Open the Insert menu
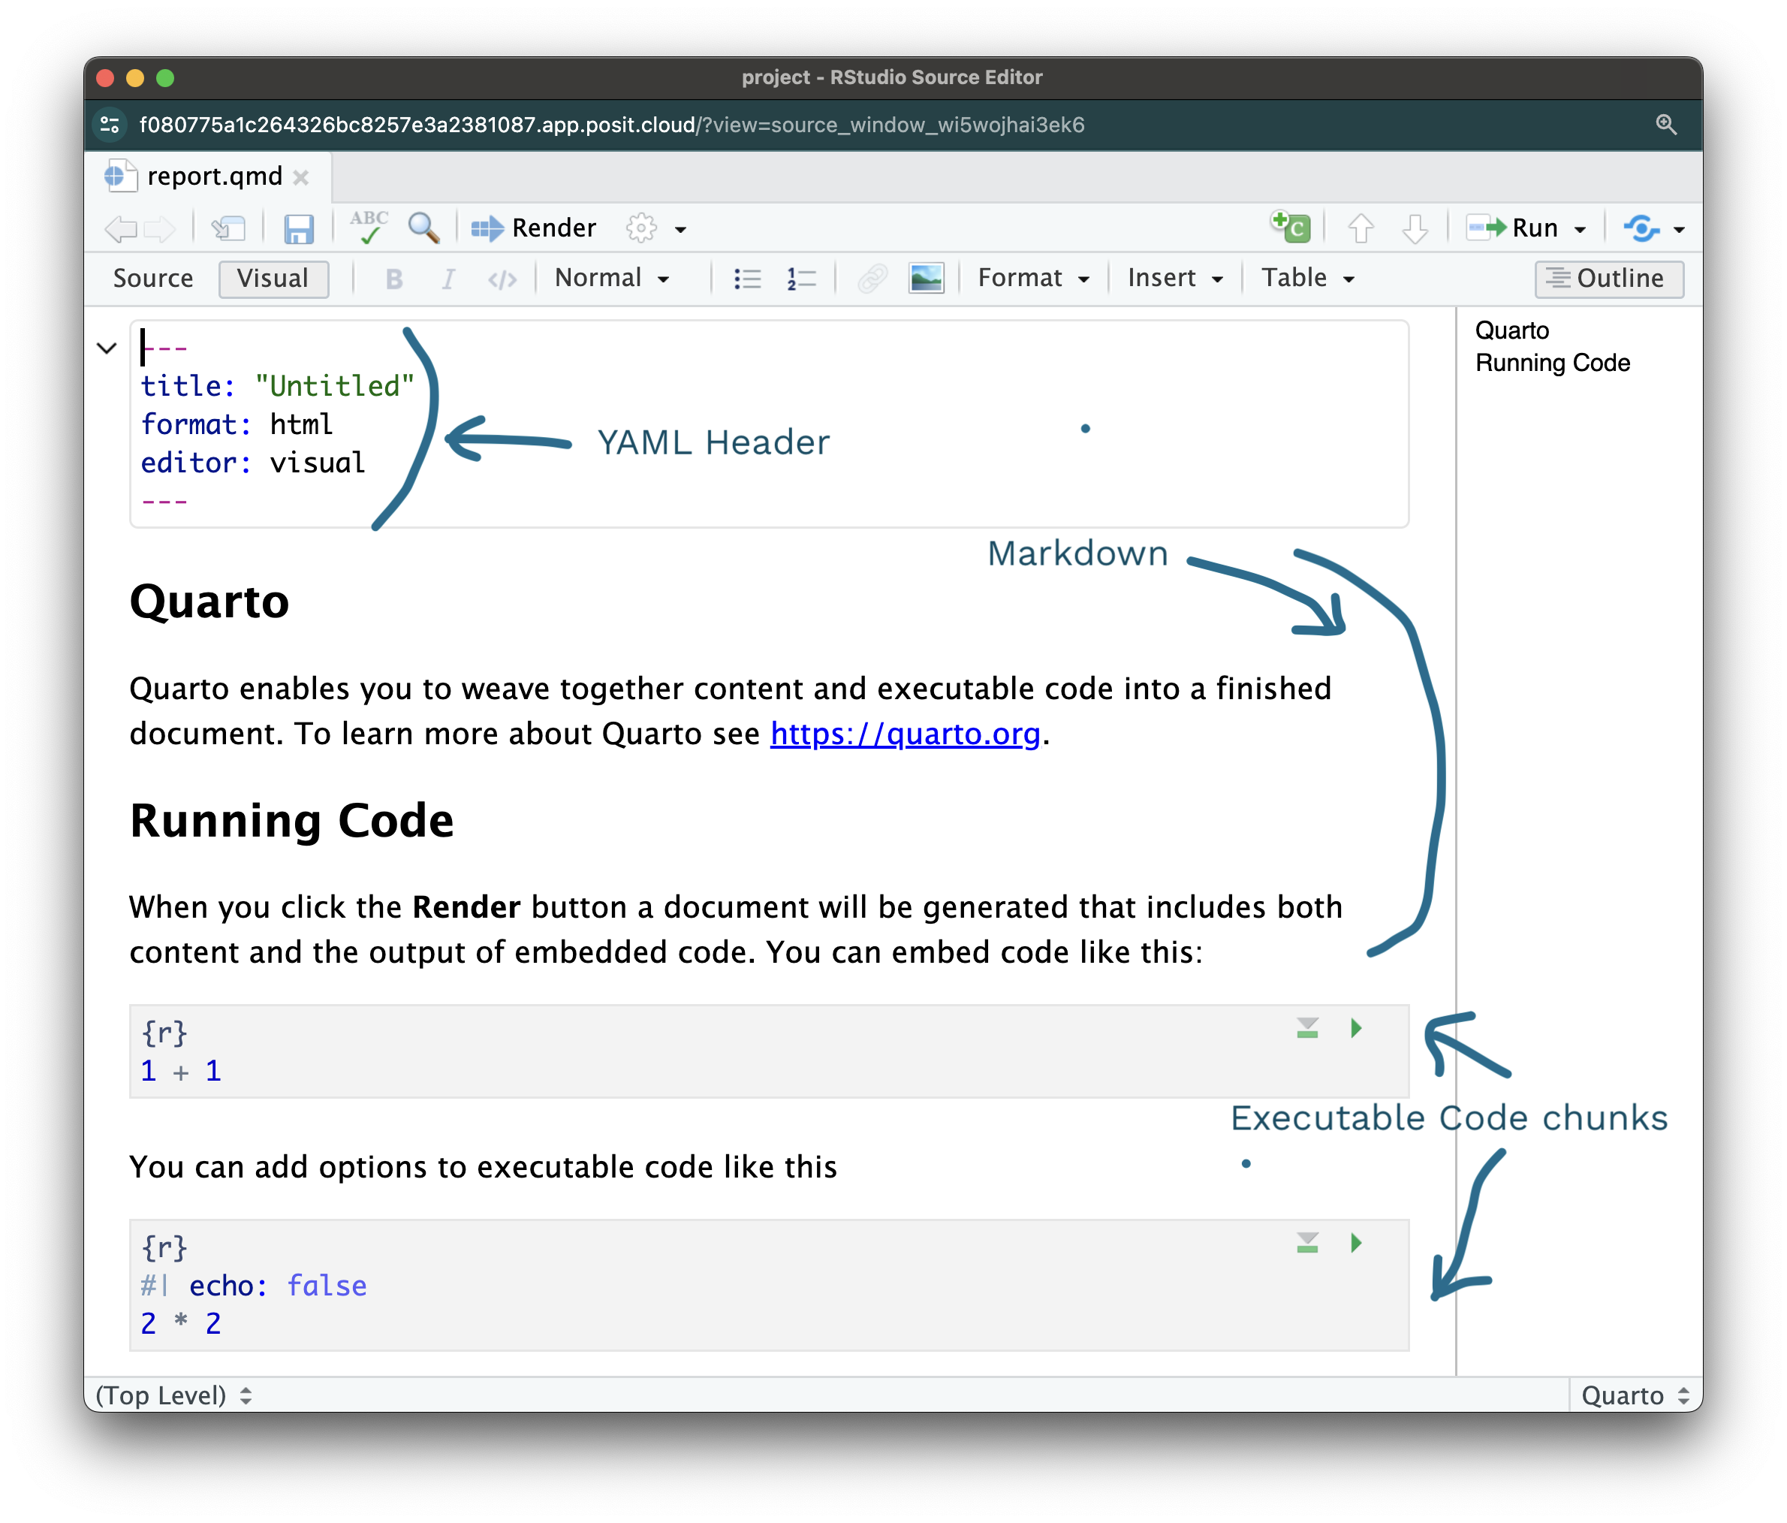This screenshot has height=1523, width=1787. click(x=1176, y=278)
